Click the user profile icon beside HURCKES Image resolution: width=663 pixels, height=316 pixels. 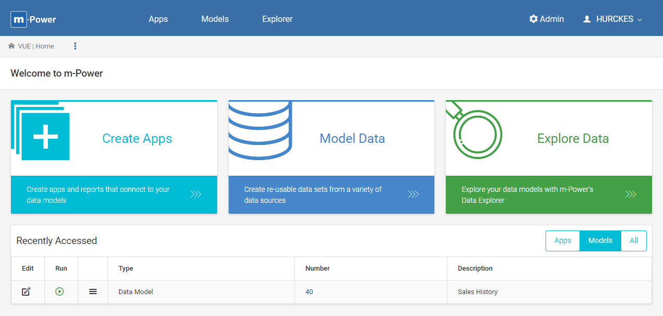tap(587, 19)
